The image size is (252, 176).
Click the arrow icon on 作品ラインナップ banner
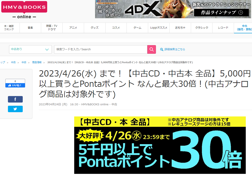241,13
